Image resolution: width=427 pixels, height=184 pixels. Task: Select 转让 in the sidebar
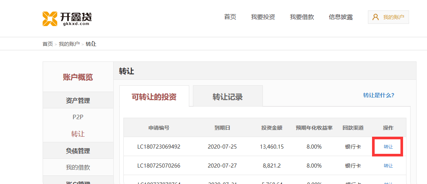point(78,134)
